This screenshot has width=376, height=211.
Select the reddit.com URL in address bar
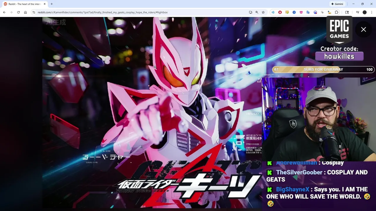(x=103, y=12)
